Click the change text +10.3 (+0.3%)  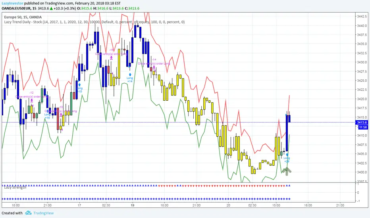tap(65, 8)
